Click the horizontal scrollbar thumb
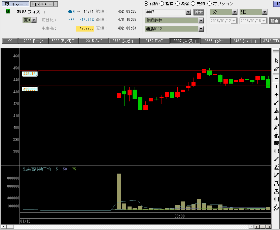The height and width of the screenshot is (230, 280). 10,227
